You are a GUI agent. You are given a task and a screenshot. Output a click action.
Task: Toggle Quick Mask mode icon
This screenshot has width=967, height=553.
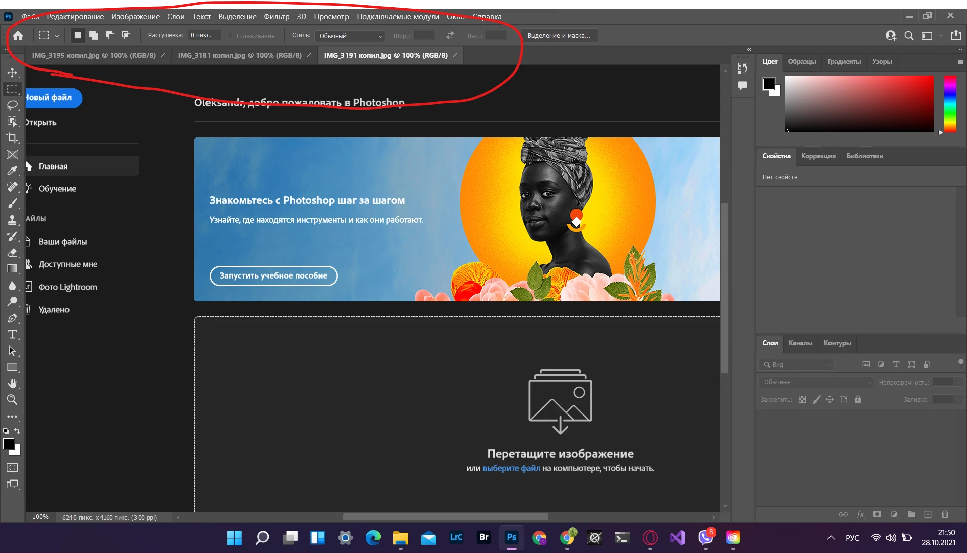point(12,468)
